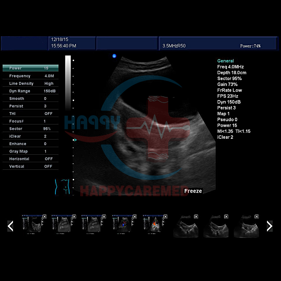Click the date 12/18/15 in header
Viewport: 281px width, 281px height.
pyautogui.click(x=60, y=39)
